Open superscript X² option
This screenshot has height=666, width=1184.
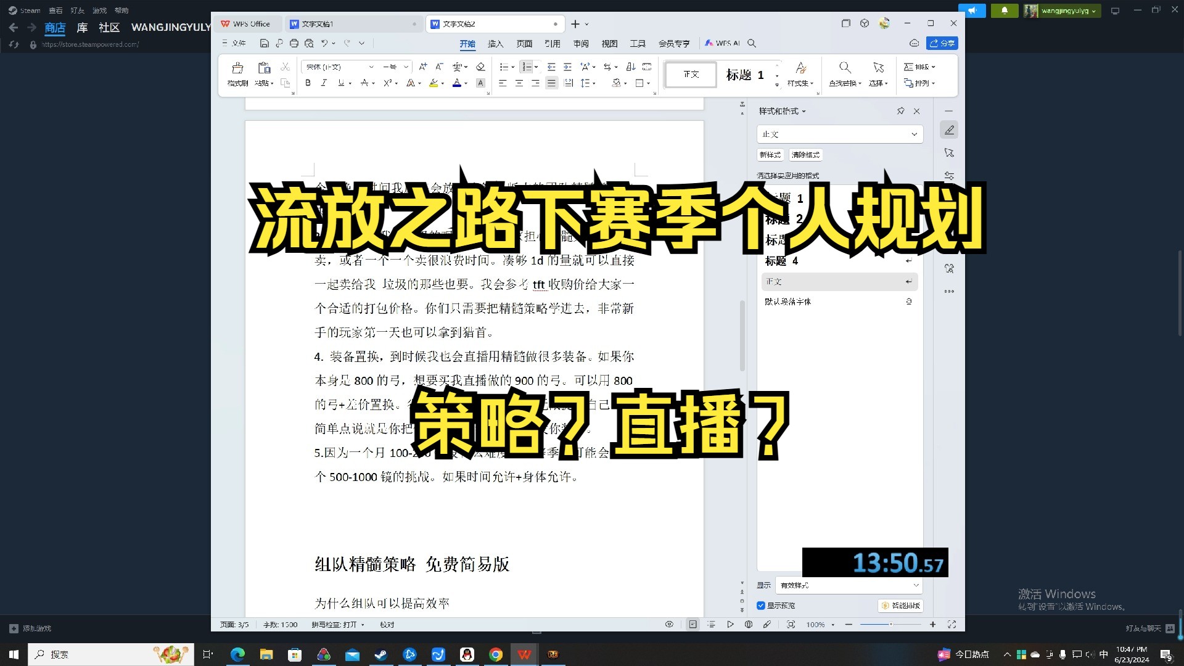click(x=388, y=83)
